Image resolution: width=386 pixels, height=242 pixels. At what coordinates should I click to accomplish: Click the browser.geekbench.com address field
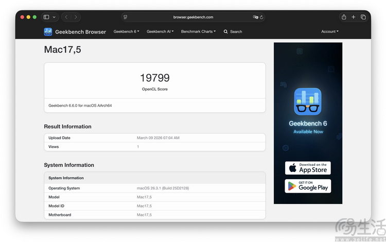pyautogui.click(x=193, y=17)
